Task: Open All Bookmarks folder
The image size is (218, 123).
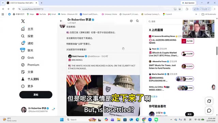Action: coord(209,14)
